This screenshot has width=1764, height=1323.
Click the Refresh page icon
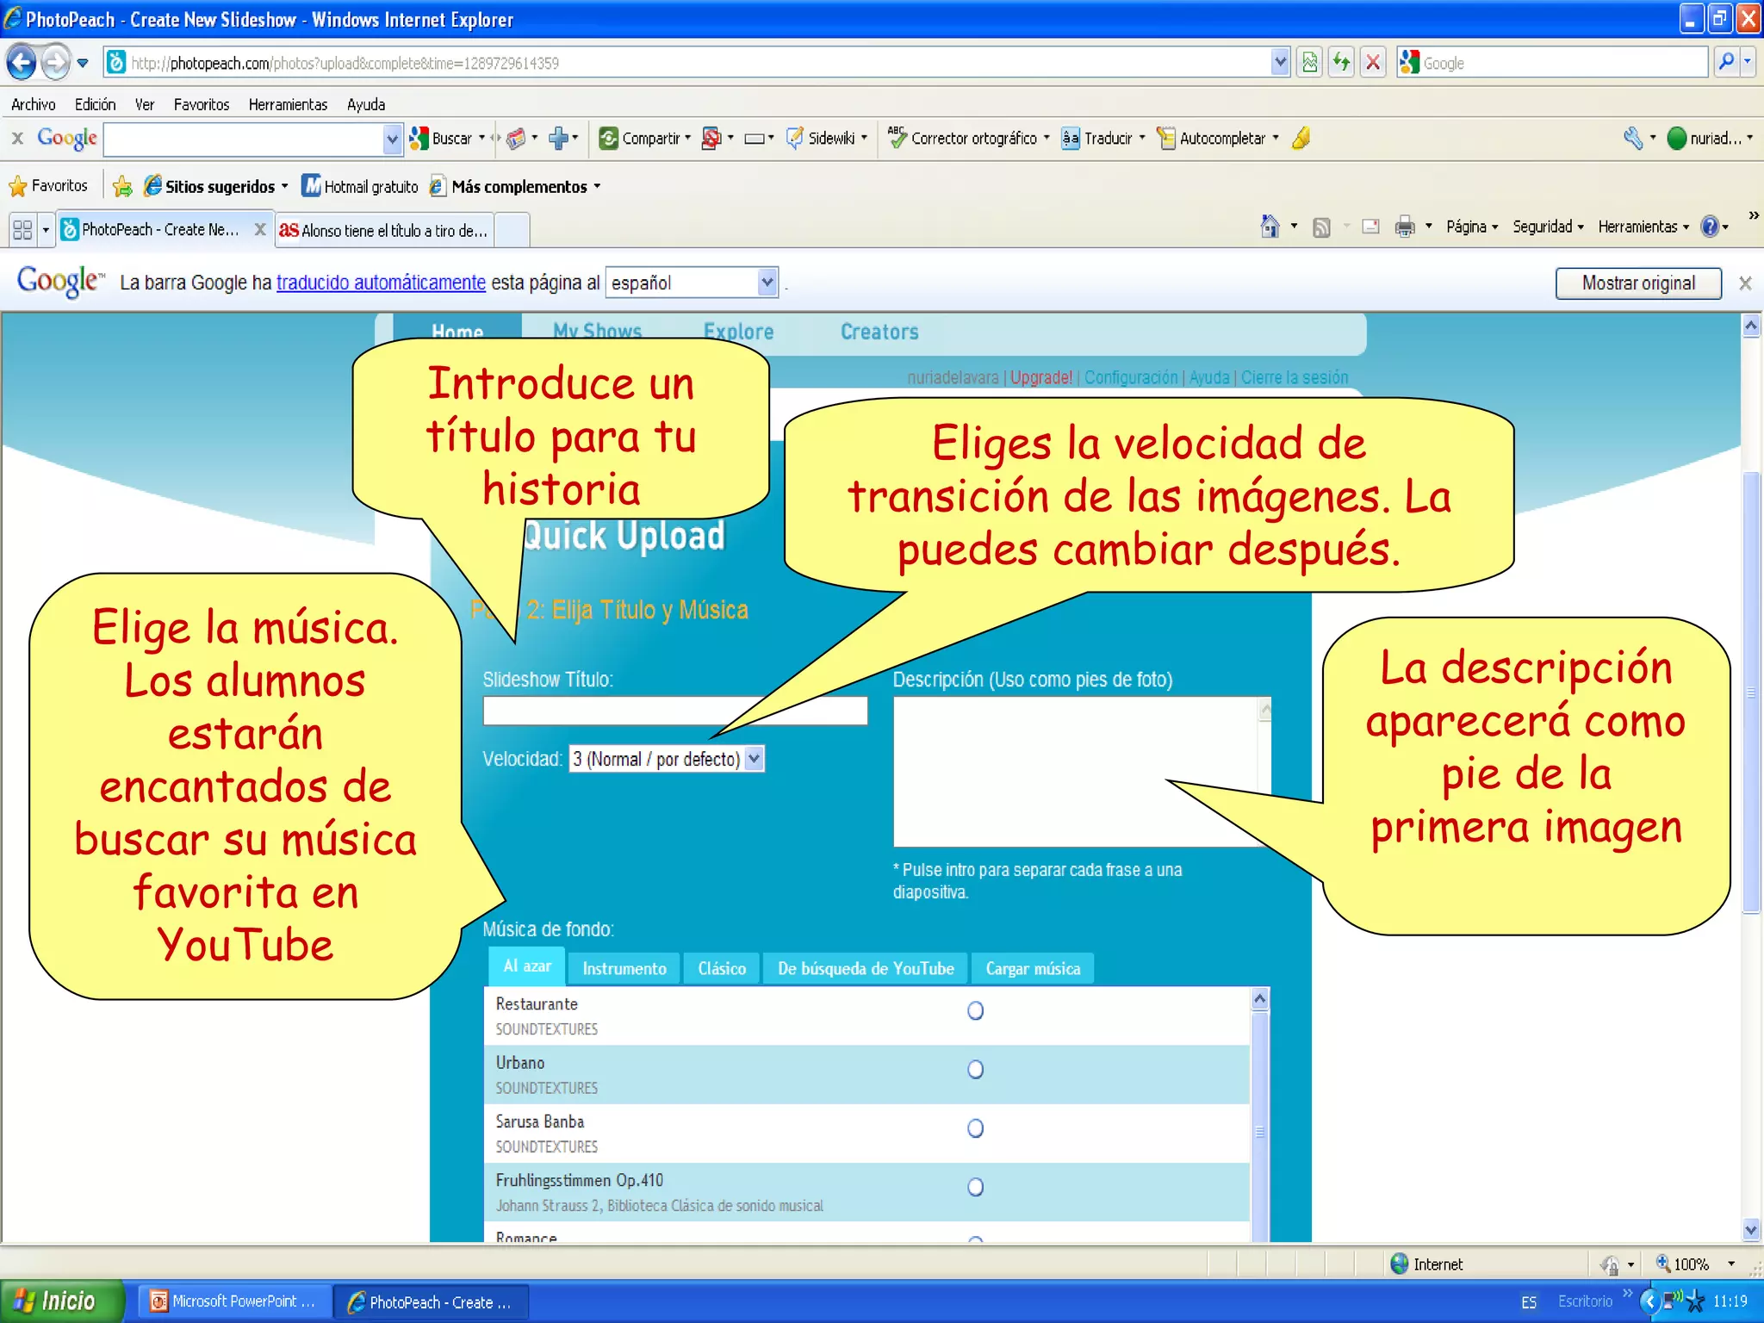pos(1341,62)
